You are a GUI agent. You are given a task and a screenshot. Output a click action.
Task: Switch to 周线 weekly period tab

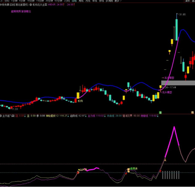coord(81,1)
